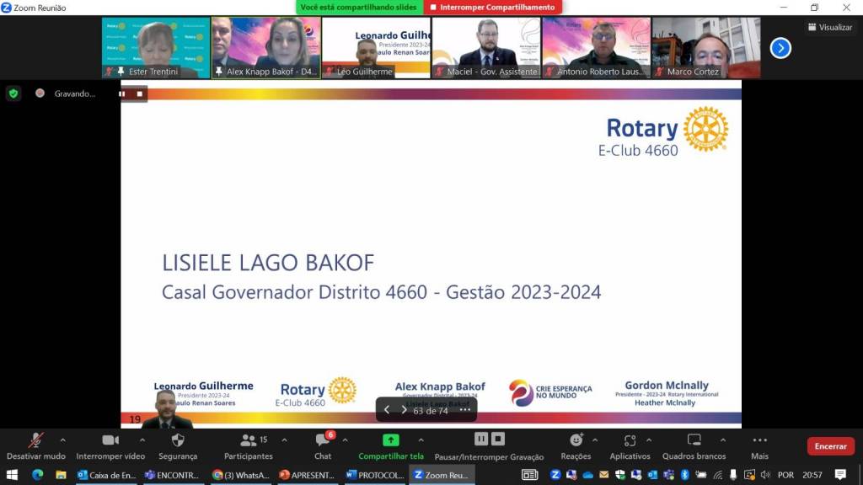Click the red Encerrar button
Image resolution: width=863 pixels, height=485 pixels.
click(x=830, y=446)
